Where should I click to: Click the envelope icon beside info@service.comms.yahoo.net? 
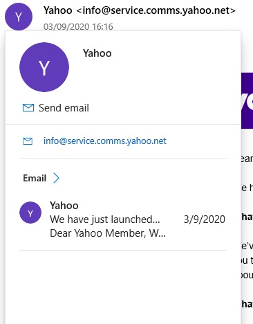pos(28,141)
